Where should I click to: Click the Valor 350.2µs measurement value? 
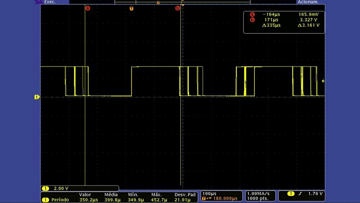[x=89, y=199]
